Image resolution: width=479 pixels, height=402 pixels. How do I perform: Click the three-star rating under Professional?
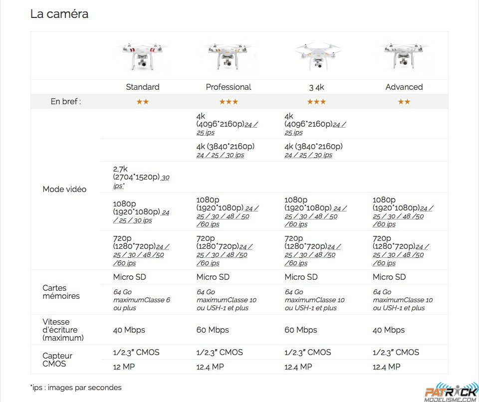(229, 101)
